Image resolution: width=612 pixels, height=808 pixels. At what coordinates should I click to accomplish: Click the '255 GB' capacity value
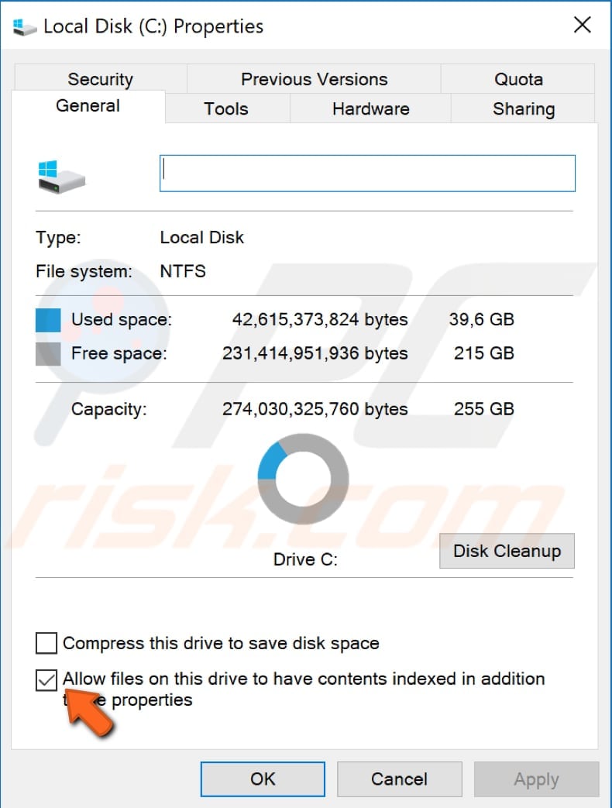coord(483,409)
